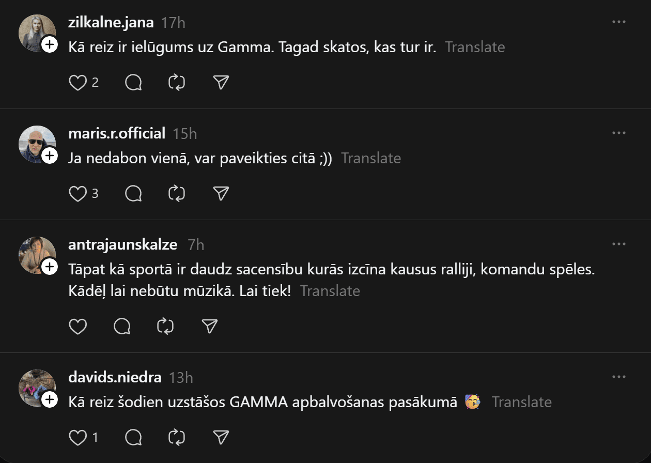651x463 pixels.
Task: Repost zilkalne.jana's post
Action: pyautogui.click(x=177, y=83)
